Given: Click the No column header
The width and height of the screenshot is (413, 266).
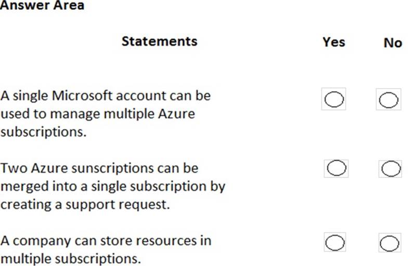Looking at the screenshot, I should 393,43.
